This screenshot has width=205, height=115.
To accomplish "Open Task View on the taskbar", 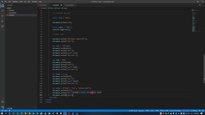I will [13, 113].
